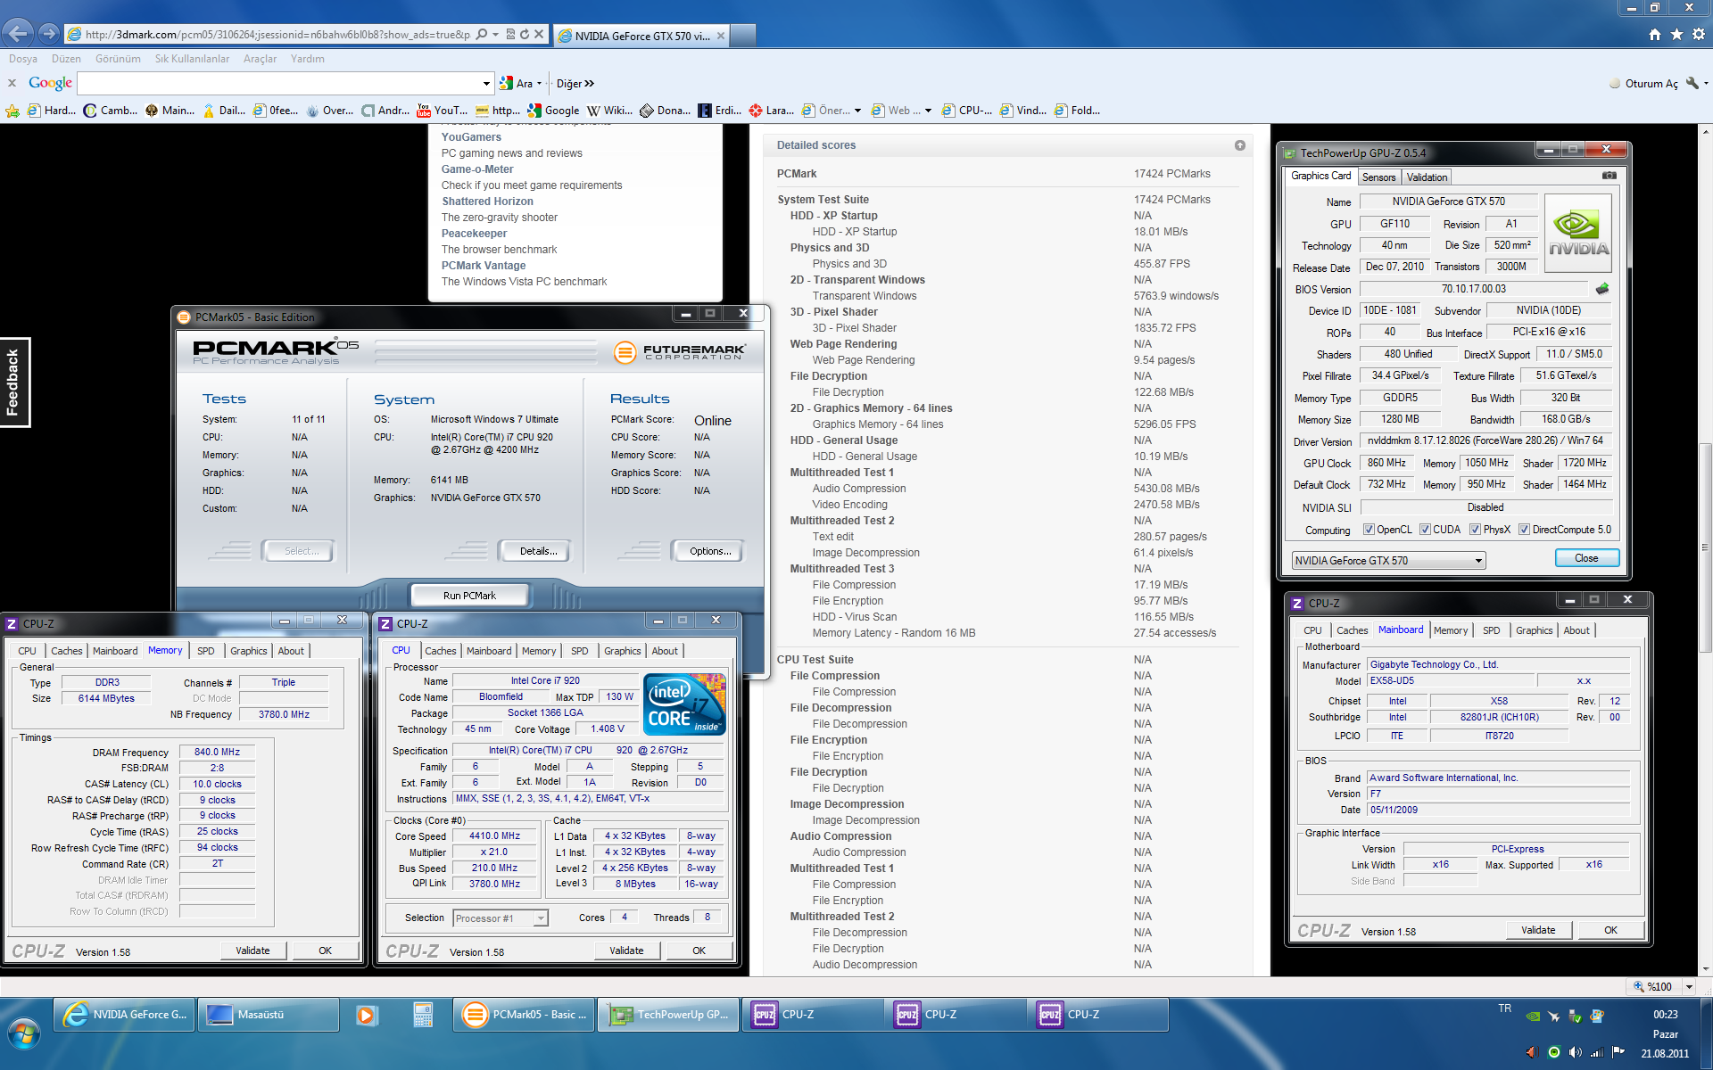
Task: Collapse the Detailed scores panel arrow icon
Action: 1239,145
